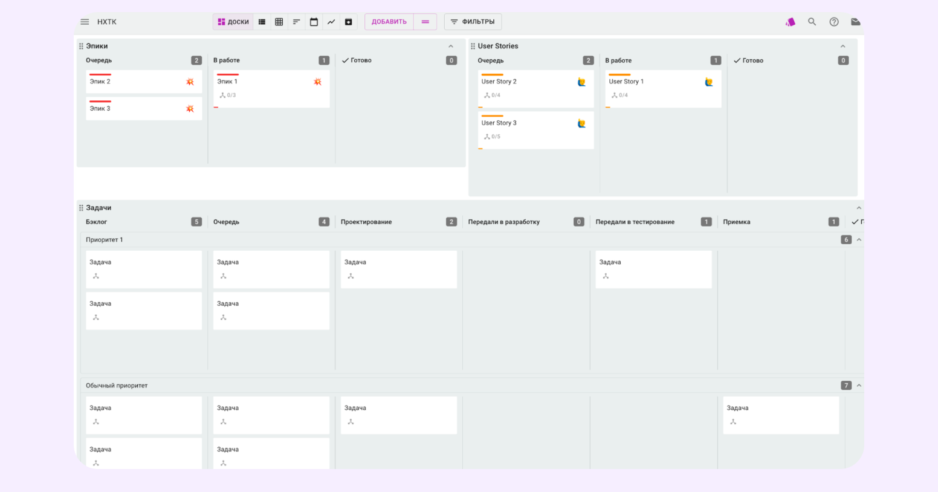Click the Передали в тестирование column header
Image resolution: width=938 pixels, height=492 pixels.
point(635,222)
